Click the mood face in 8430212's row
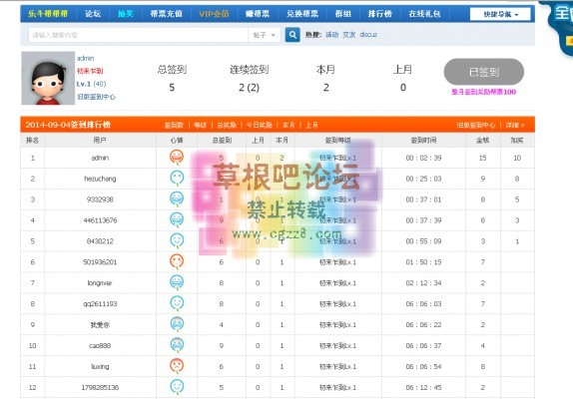573x399 pixels. (177, 240)
